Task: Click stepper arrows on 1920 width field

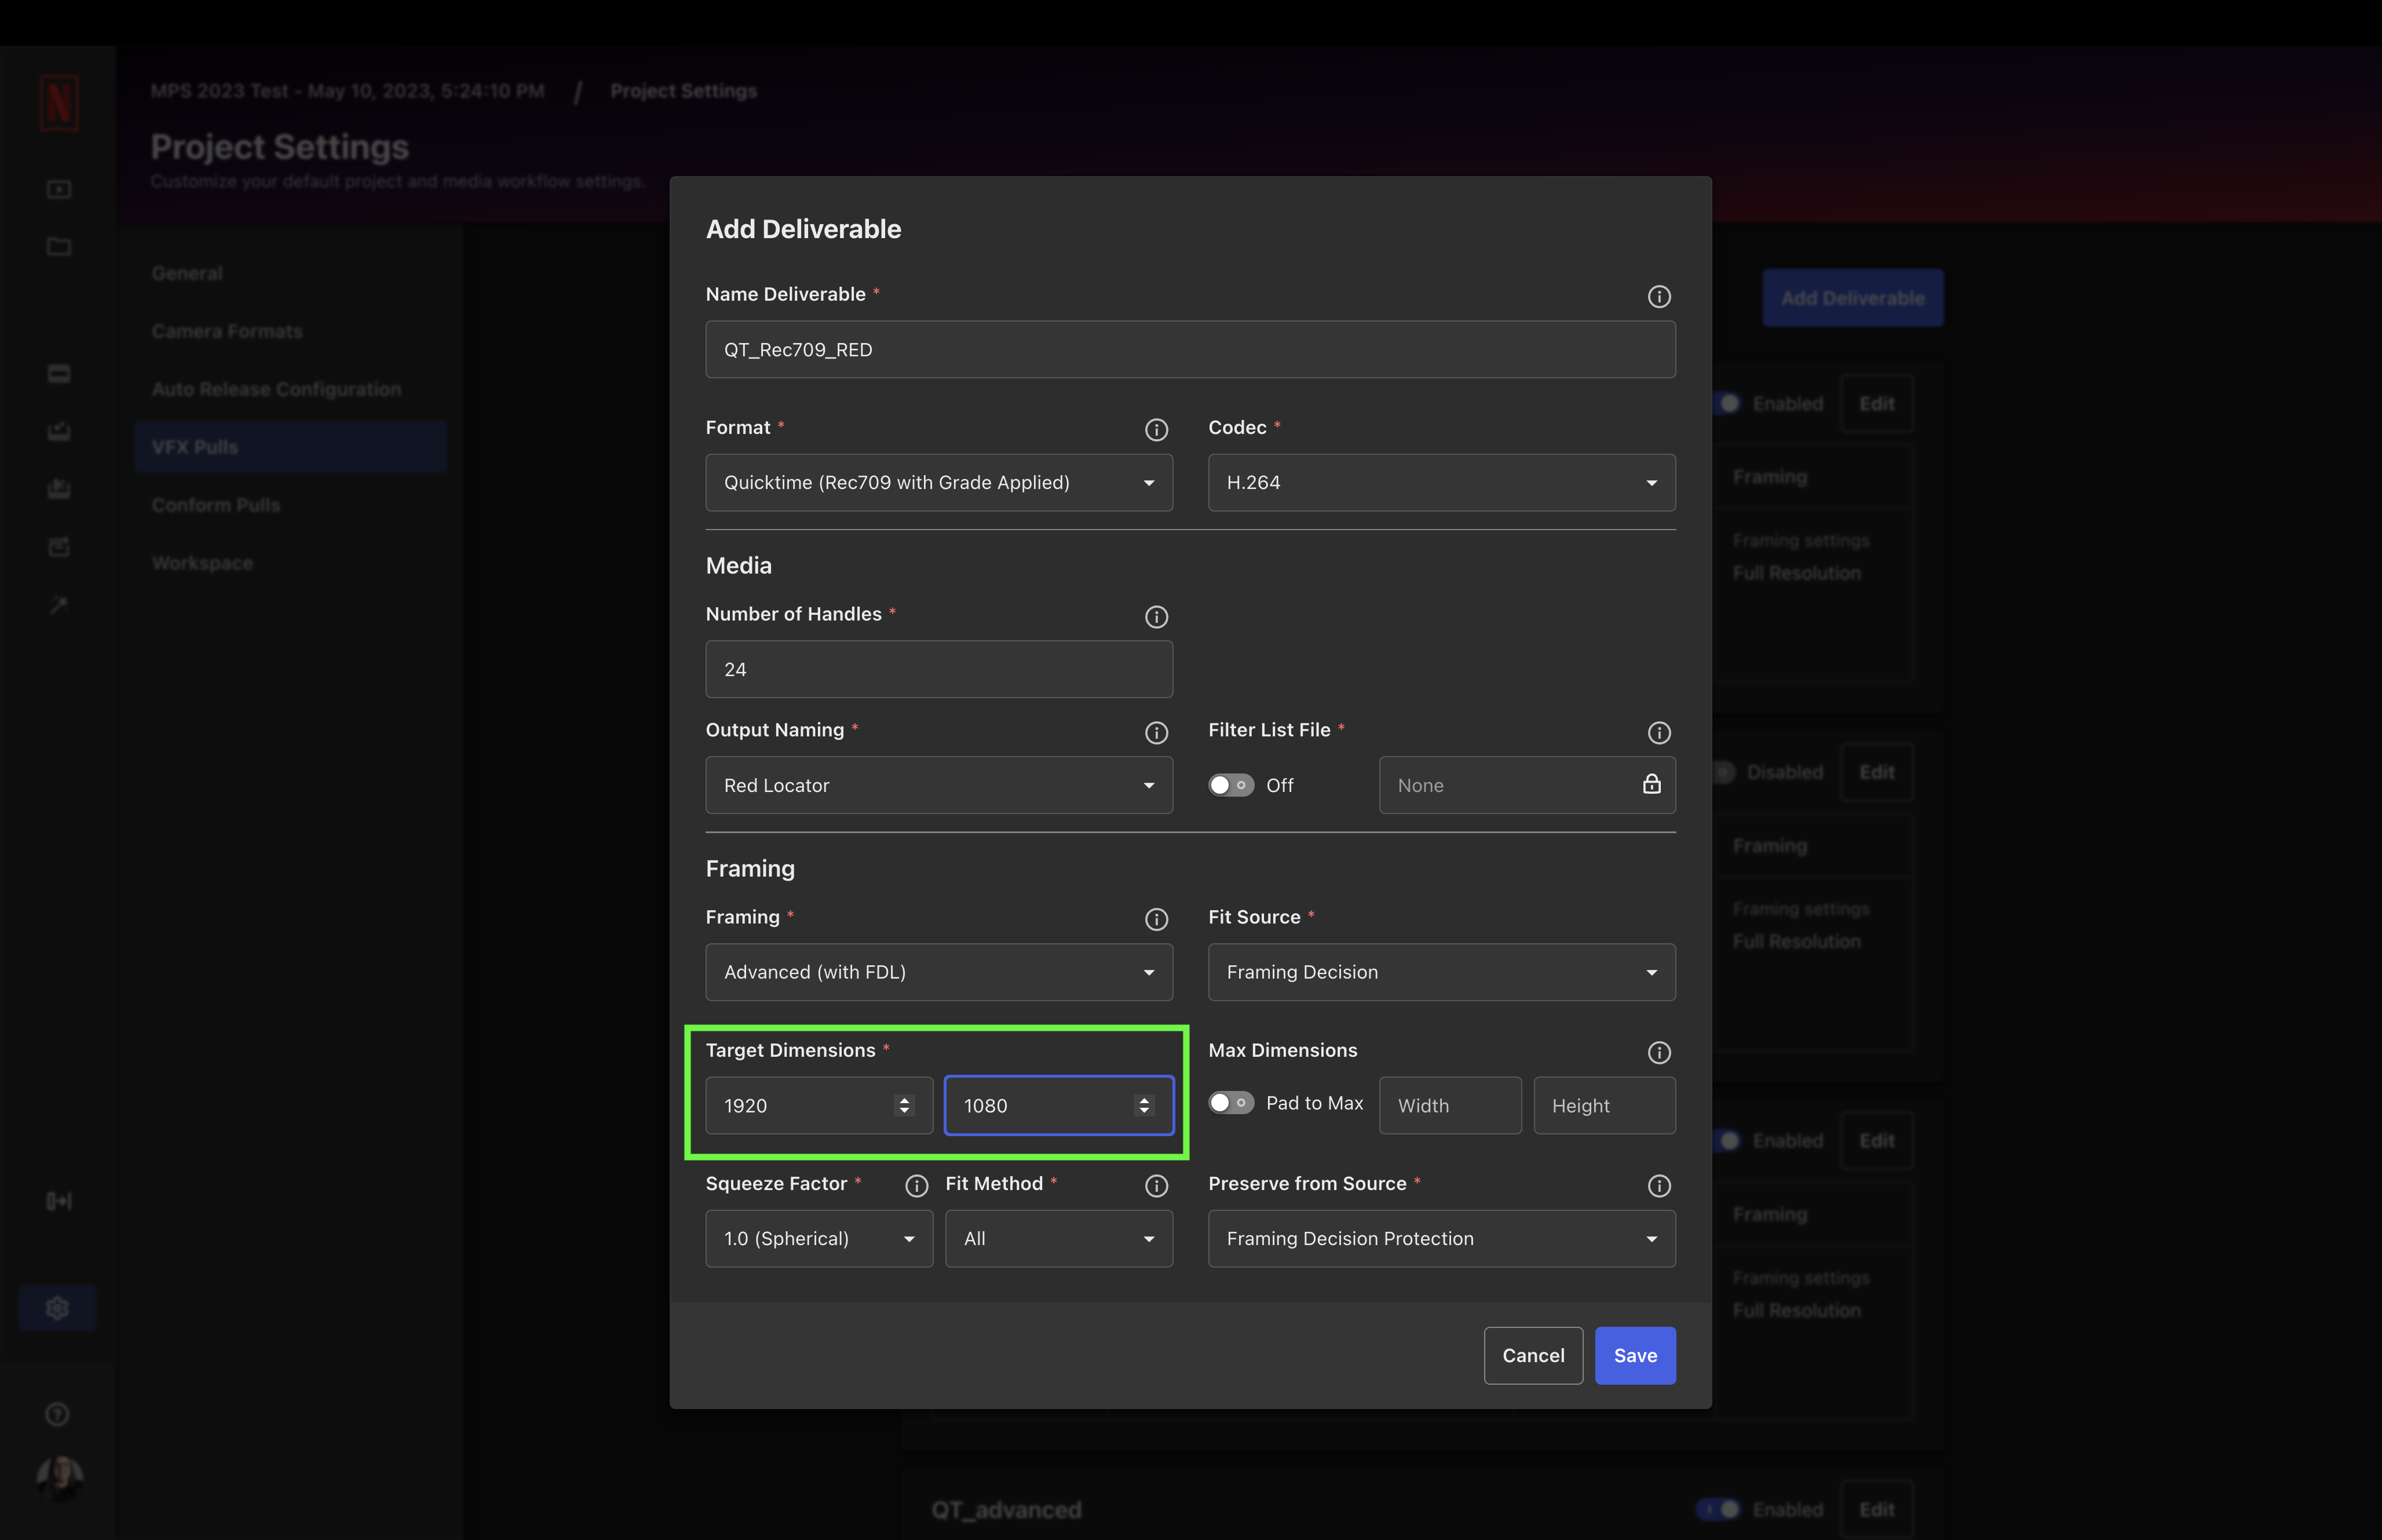Action: pos(904,1105)
